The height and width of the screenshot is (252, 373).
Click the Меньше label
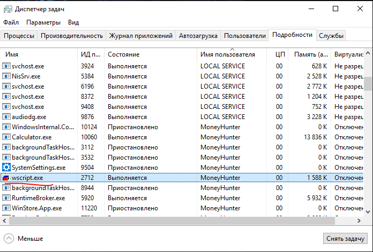[30, 239]
